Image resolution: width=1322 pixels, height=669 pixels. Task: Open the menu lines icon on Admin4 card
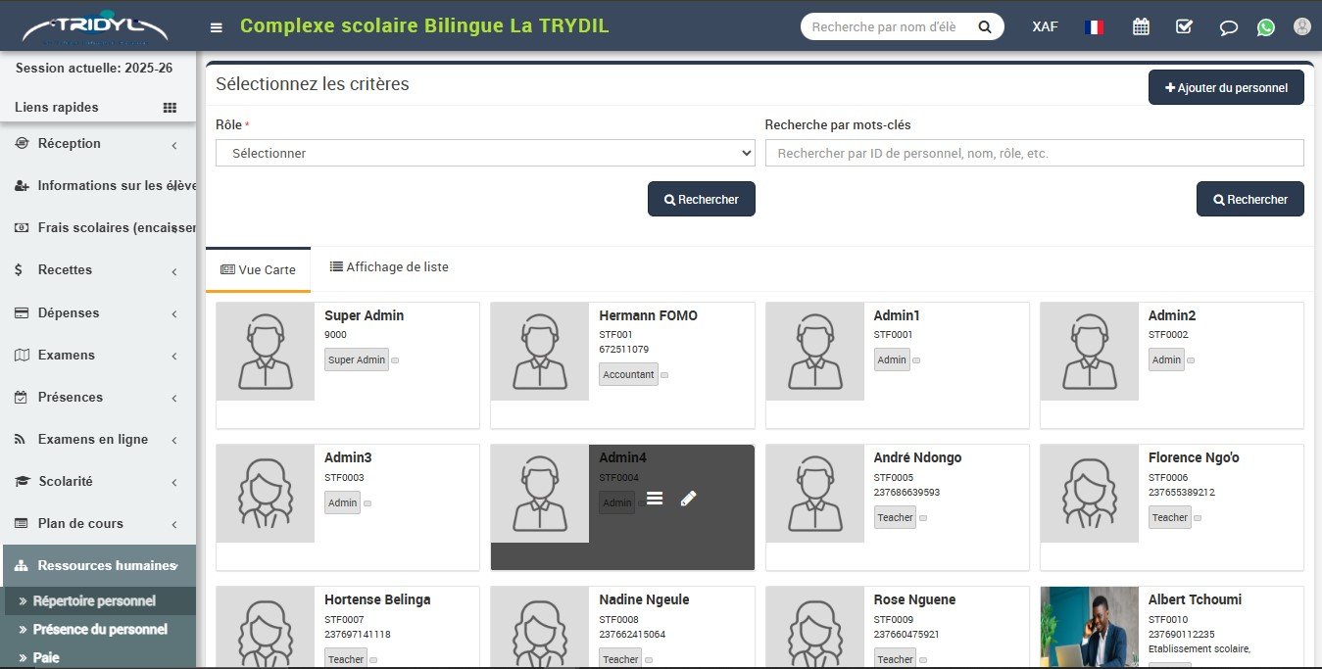655,499
